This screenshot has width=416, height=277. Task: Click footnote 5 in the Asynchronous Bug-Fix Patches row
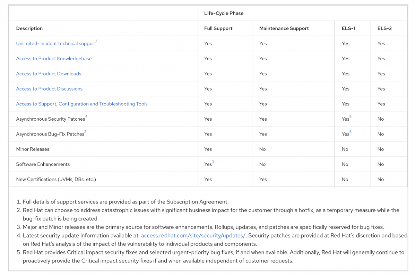350,132
